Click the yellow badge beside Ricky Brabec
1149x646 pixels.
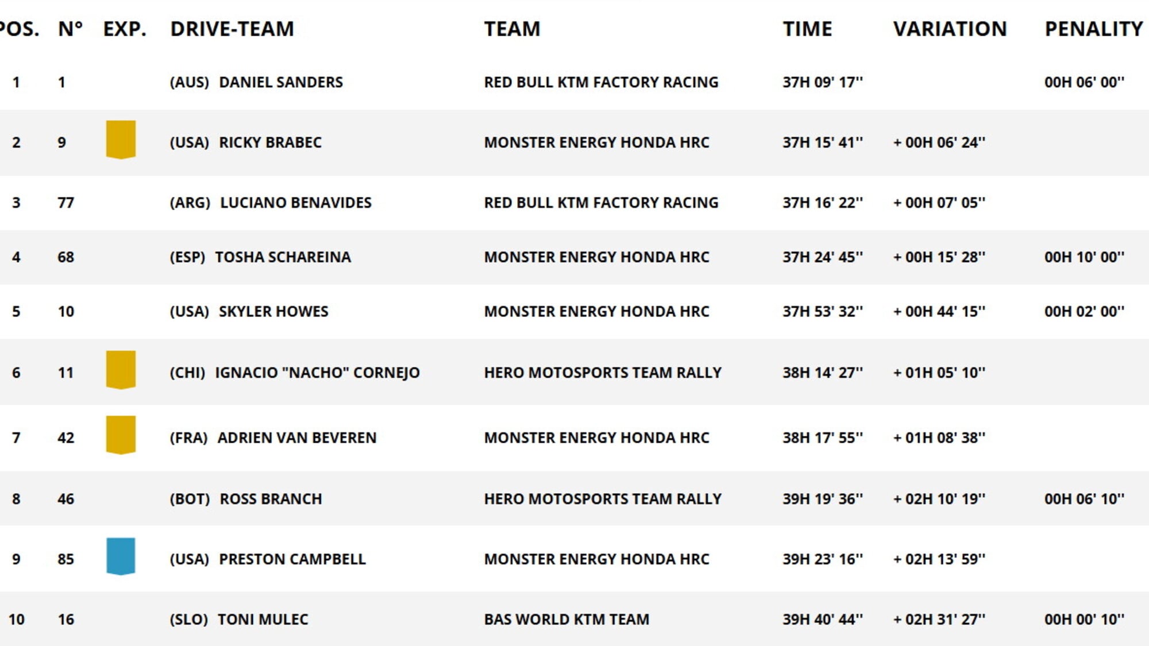coord(121,140)
